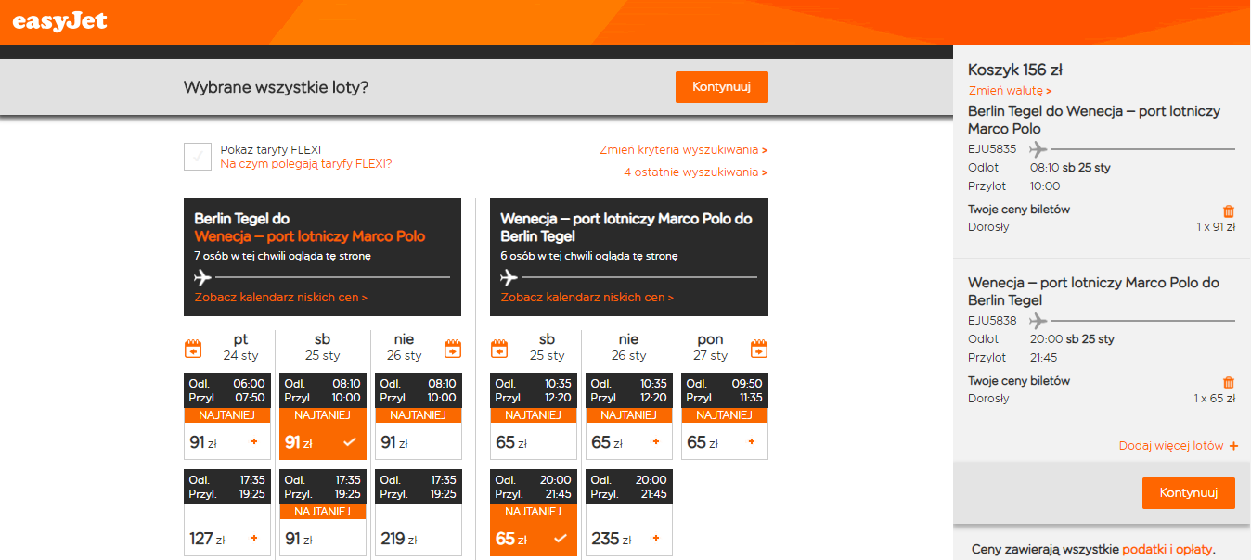Select return date pon 27 sty

(710, 347)
